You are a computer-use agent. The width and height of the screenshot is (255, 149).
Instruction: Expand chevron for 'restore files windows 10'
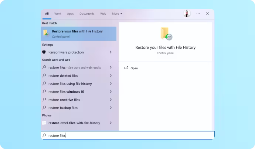(x=111, y=91)
